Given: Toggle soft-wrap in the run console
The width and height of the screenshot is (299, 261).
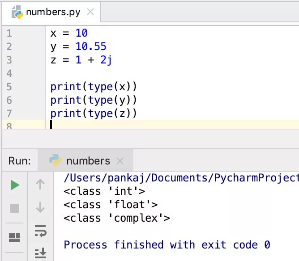Looking at the screenshot, I should [40, 231].
